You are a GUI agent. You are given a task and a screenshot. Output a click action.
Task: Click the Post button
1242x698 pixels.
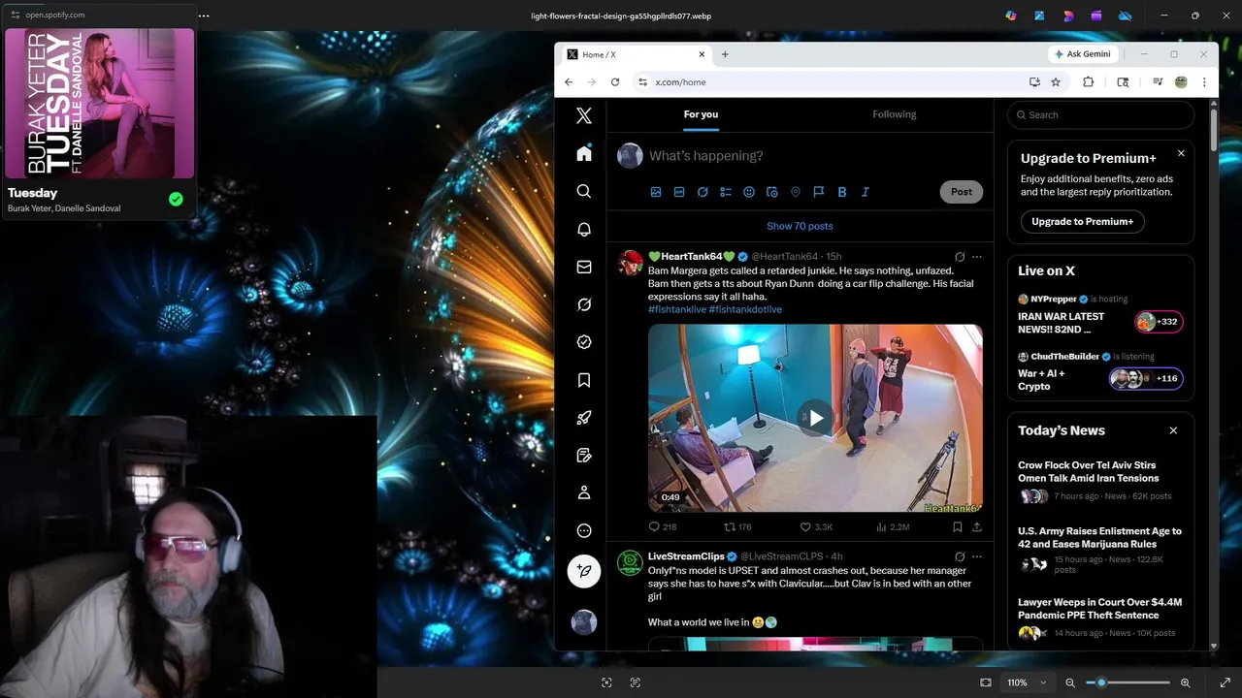click(962, 192)
